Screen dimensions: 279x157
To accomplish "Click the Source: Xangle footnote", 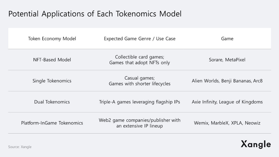I will click(20, 147).
